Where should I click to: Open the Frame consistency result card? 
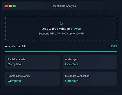coord(32,78)
